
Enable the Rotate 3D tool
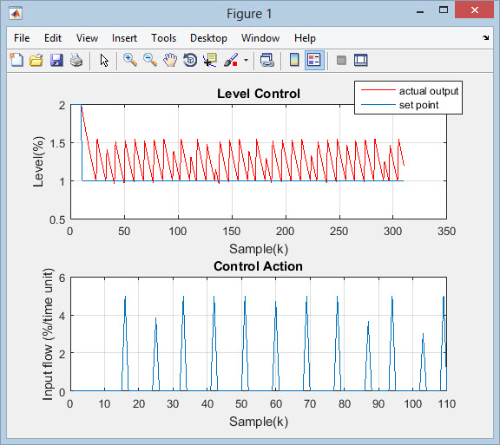coord(190,60)
